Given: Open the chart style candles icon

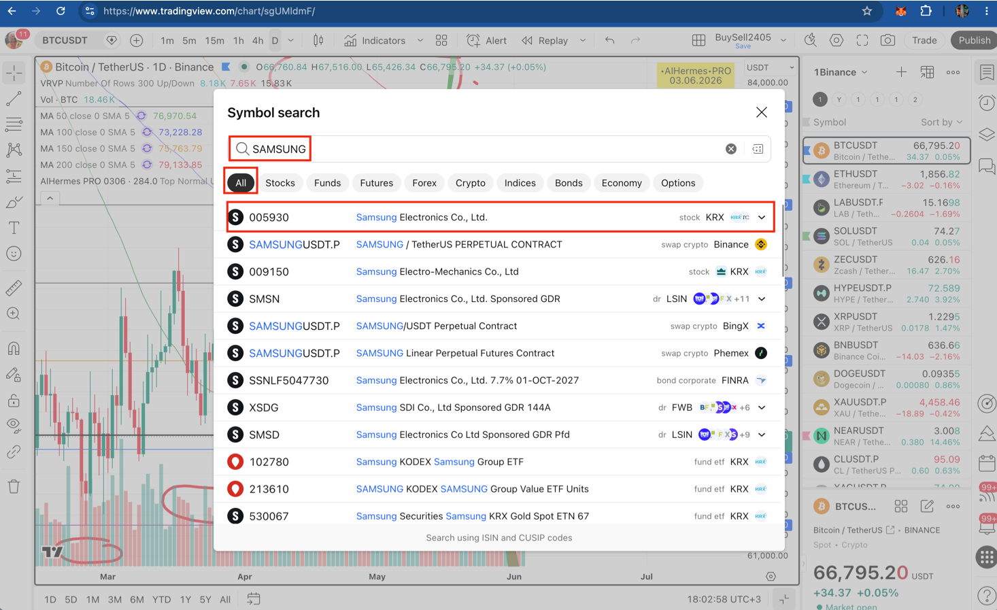Looking at the screenshot, I should click(x=318, y=41).
